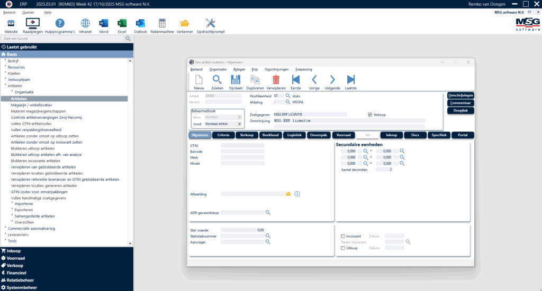
Task: Click the Deeplink button
Action: pos(460,110)
